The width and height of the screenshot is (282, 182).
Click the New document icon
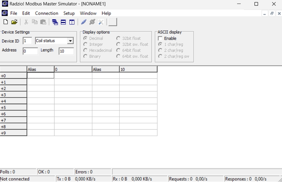[5, 22]
